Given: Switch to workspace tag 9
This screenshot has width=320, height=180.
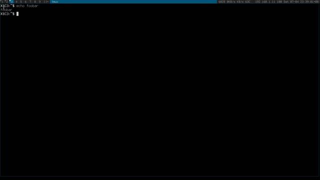Looking at the screenshot, I should [x=40, y=1].
